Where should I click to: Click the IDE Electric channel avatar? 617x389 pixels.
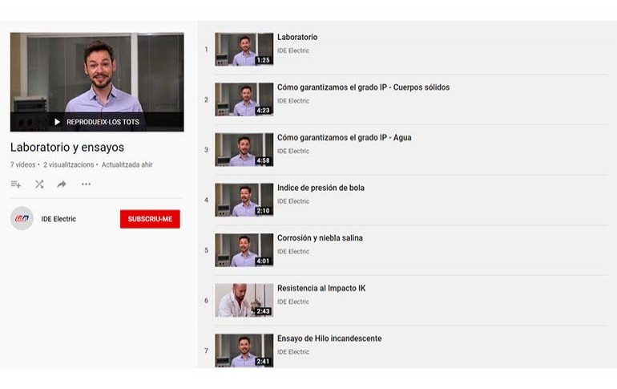pos(22,218)
